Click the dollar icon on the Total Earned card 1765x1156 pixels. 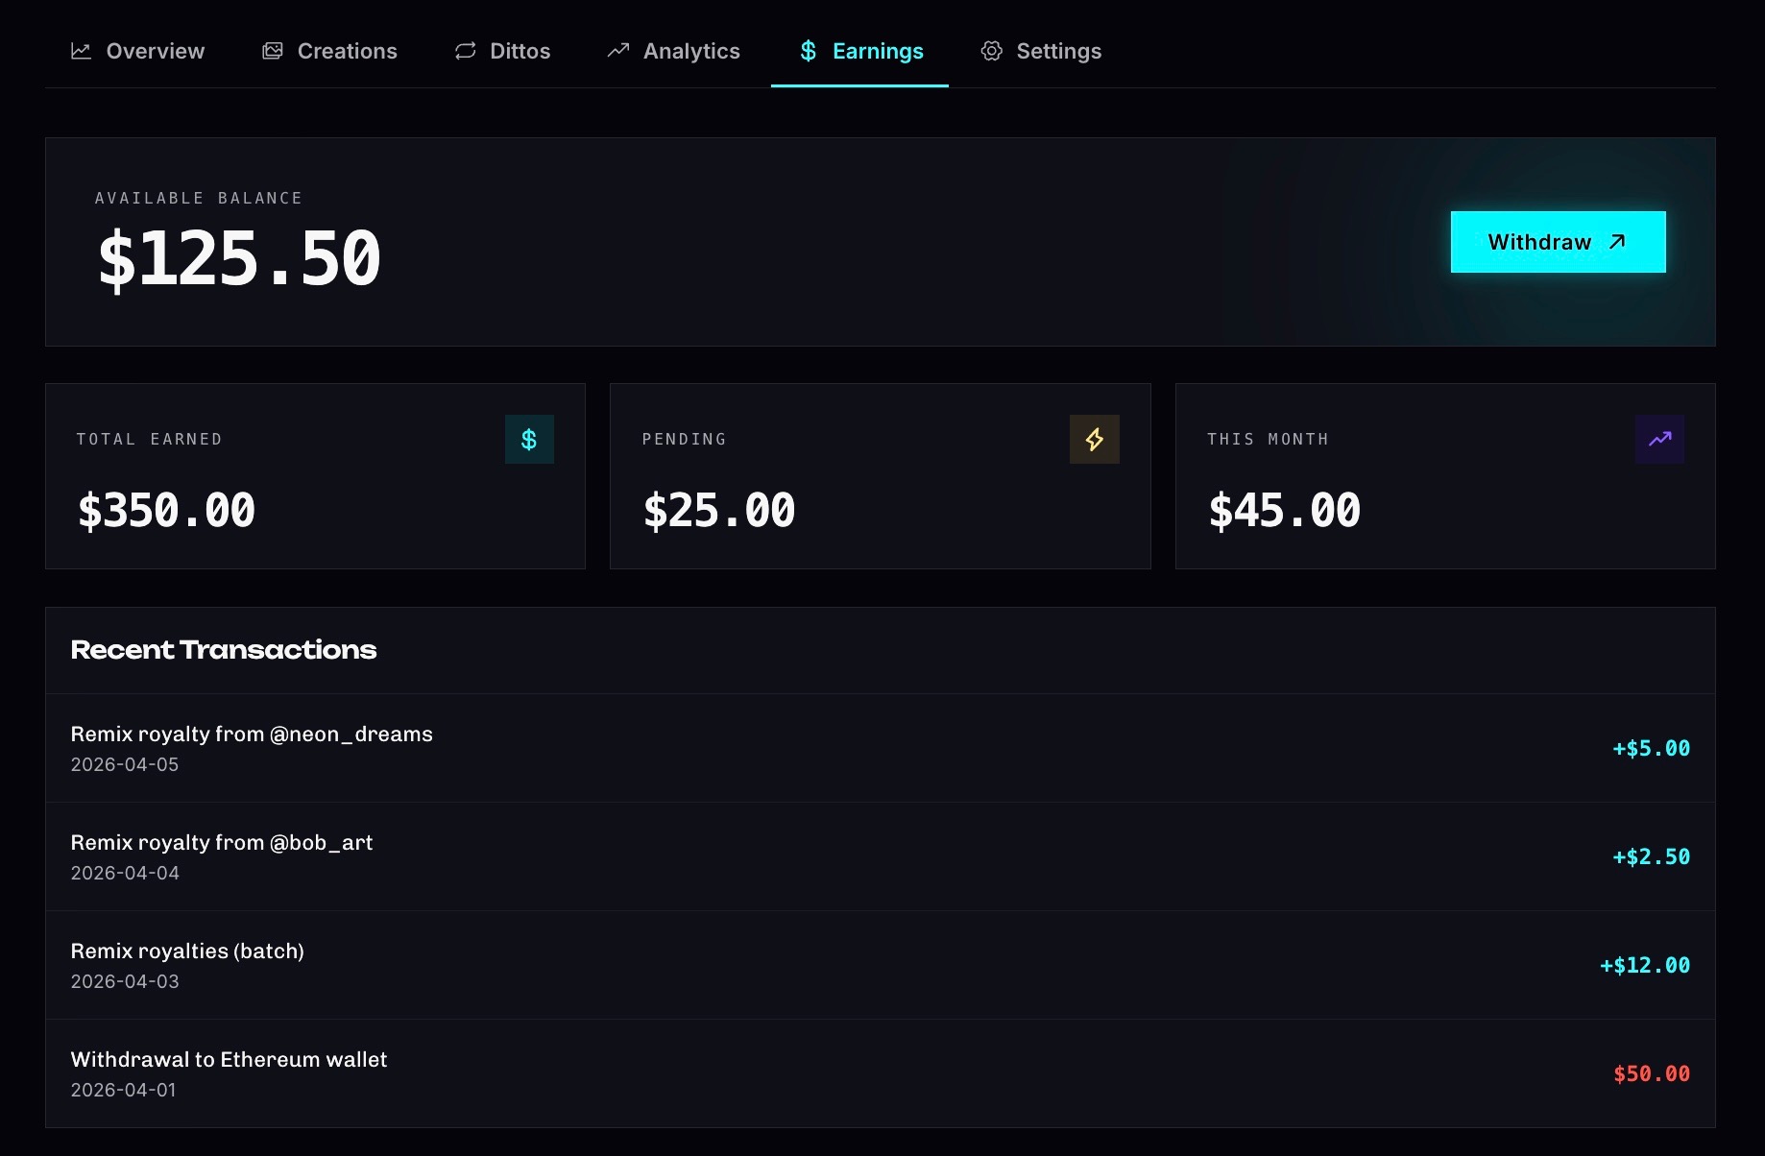point(529,440)
